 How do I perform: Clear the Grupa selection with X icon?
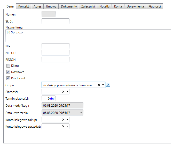pyautogui.click(x=99, y=85)
